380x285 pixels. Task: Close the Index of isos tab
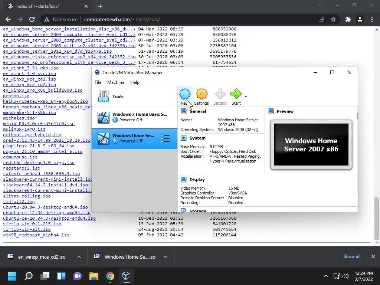pos(86,6)
